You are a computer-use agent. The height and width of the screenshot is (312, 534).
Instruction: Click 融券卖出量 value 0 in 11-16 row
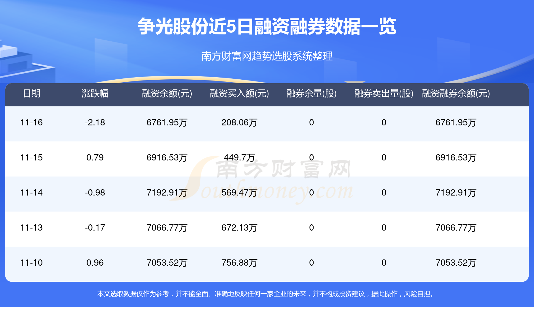click(384, 122)
